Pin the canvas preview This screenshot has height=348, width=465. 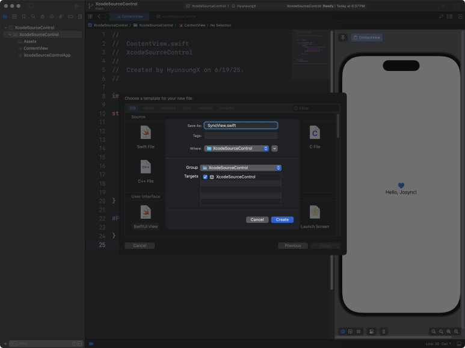pos(343,38)
